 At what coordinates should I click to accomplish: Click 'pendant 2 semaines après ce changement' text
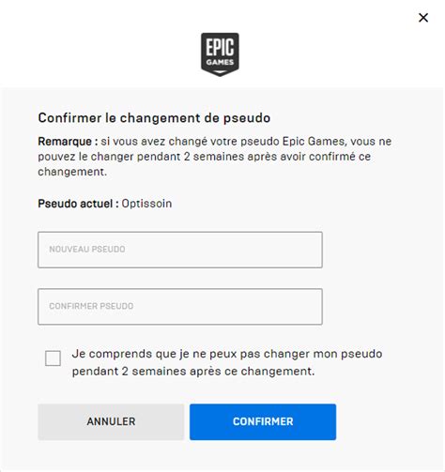click(193, 372)
